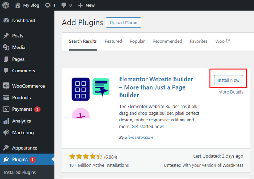
Task: Click the Analytics bar-chart icon
Action: 6,121
